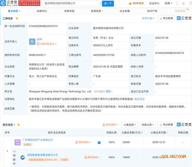Open the 认缴金额 dropdown filter

(x=129, y=125)
